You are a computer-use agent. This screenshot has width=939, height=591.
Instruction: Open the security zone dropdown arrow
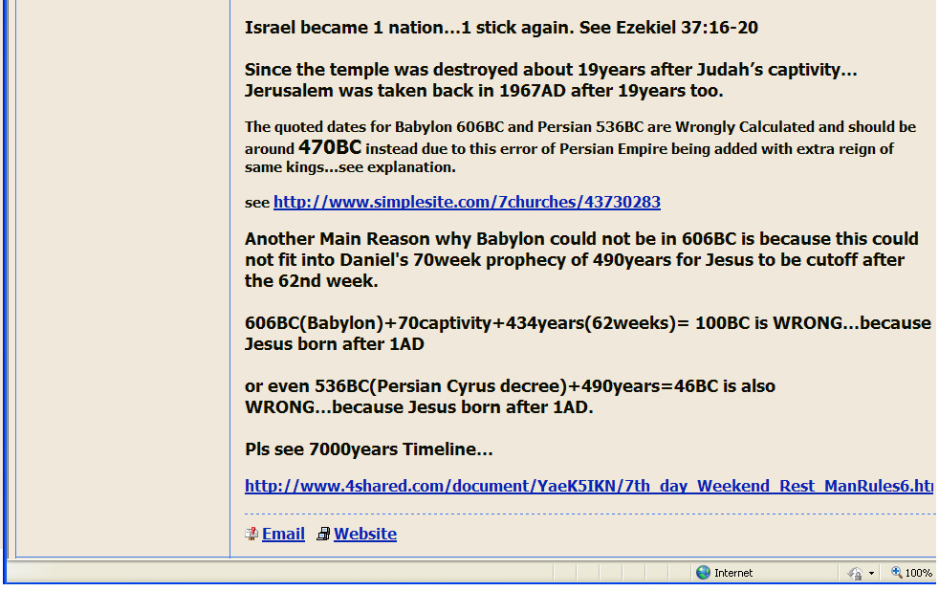point(871,573)
